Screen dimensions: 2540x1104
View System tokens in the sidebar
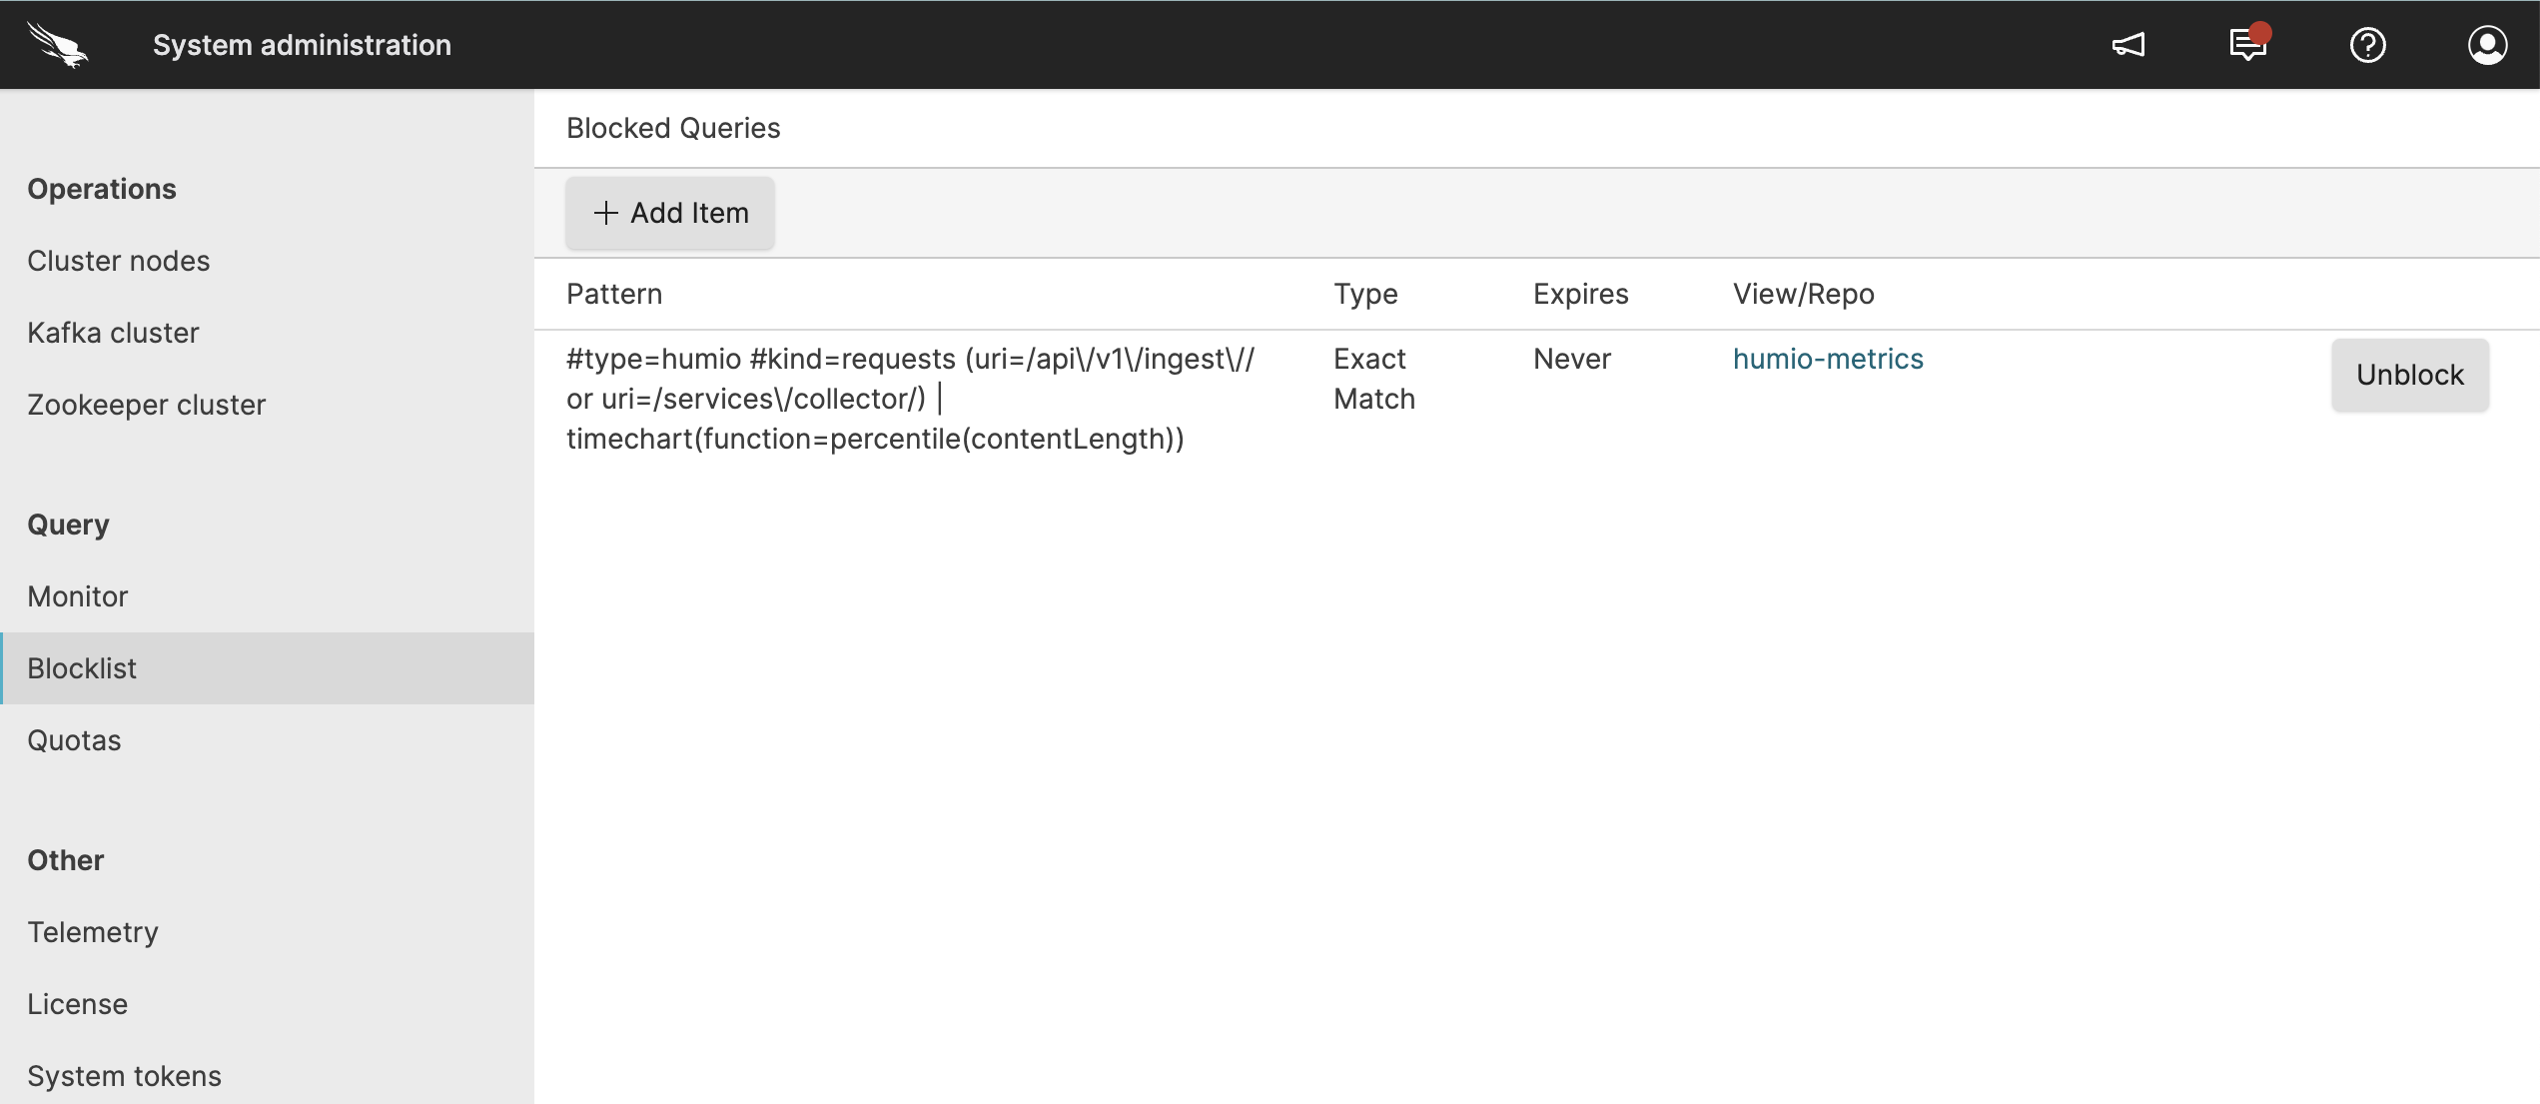(x=124, y=1075)
